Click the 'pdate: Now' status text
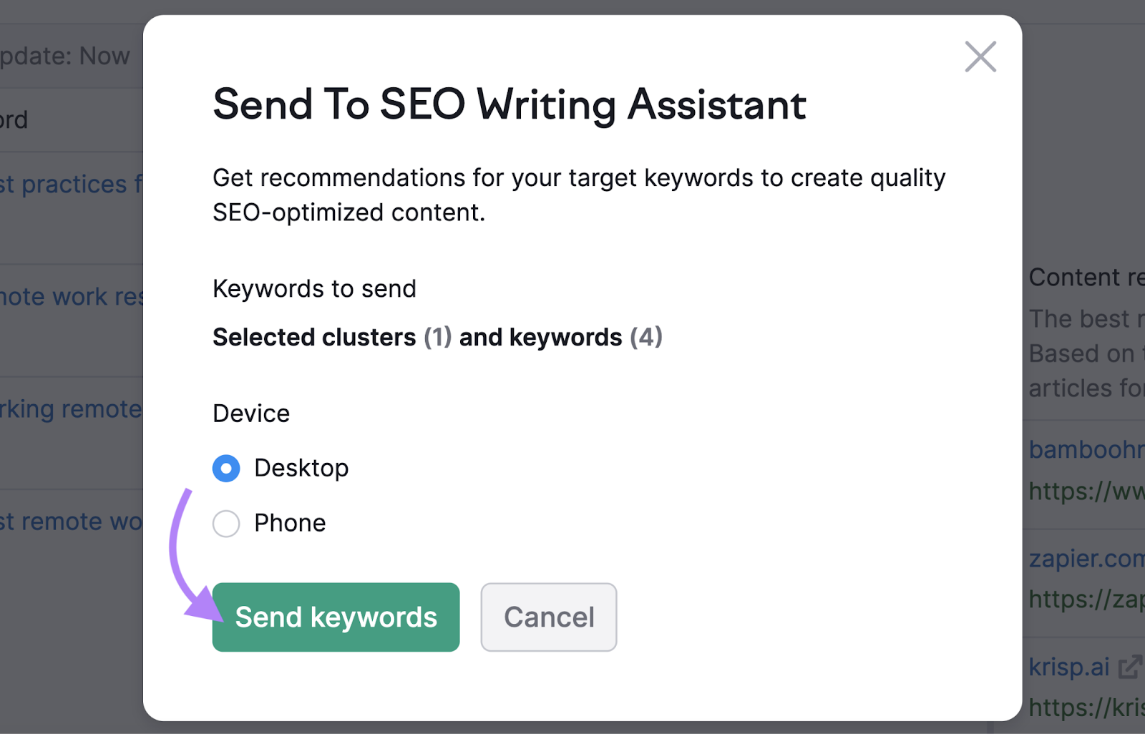1145x734 pixels. (66, 56)
